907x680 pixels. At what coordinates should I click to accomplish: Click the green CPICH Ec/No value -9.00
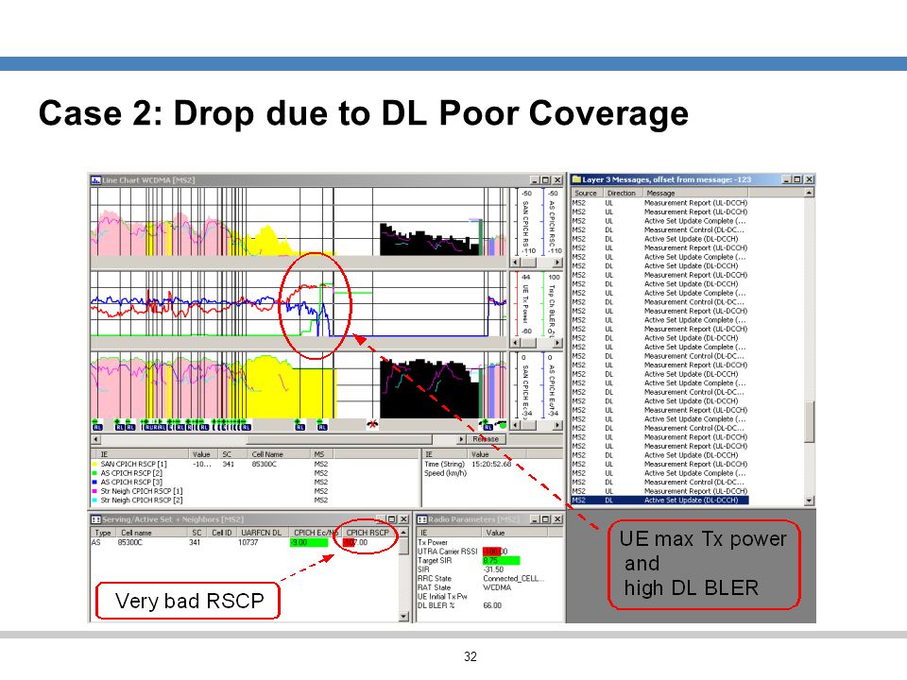click(309, 542)
